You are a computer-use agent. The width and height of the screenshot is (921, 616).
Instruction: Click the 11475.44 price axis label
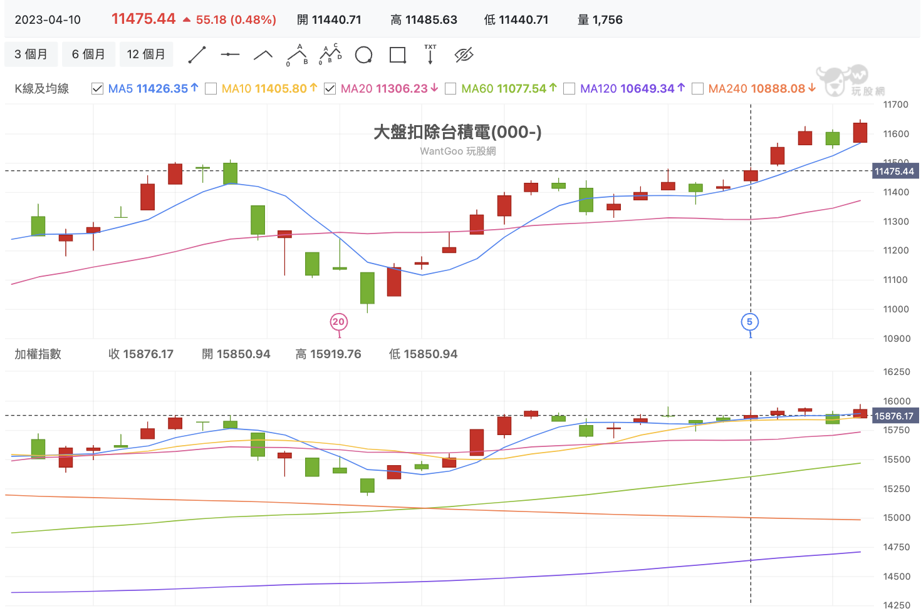(x=894, y=172)
